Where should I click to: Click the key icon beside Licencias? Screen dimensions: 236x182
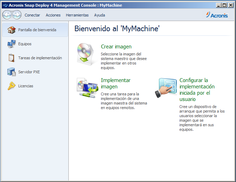(x=12, y=86)
